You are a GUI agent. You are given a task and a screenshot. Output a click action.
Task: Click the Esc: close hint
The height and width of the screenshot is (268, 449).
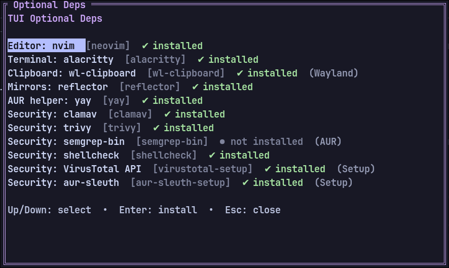[x=252, y=210]
